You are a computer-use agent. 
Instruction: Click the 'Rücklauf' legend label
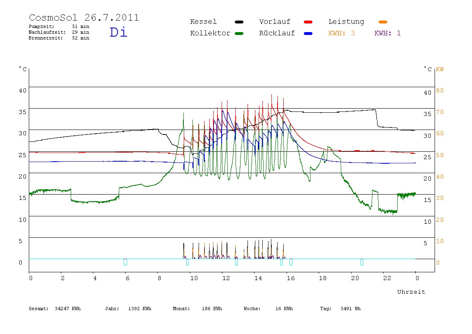277,33
